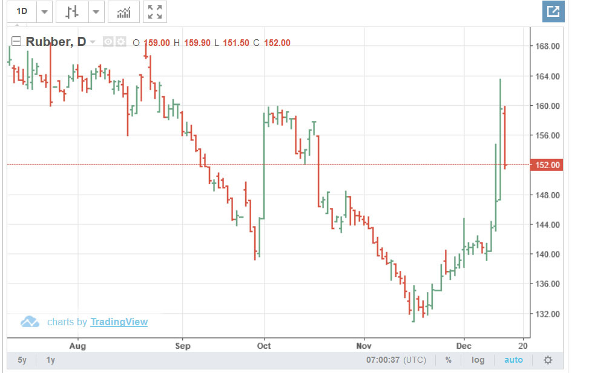Click the Rubber, D symbol title

(x=56, y=42)
